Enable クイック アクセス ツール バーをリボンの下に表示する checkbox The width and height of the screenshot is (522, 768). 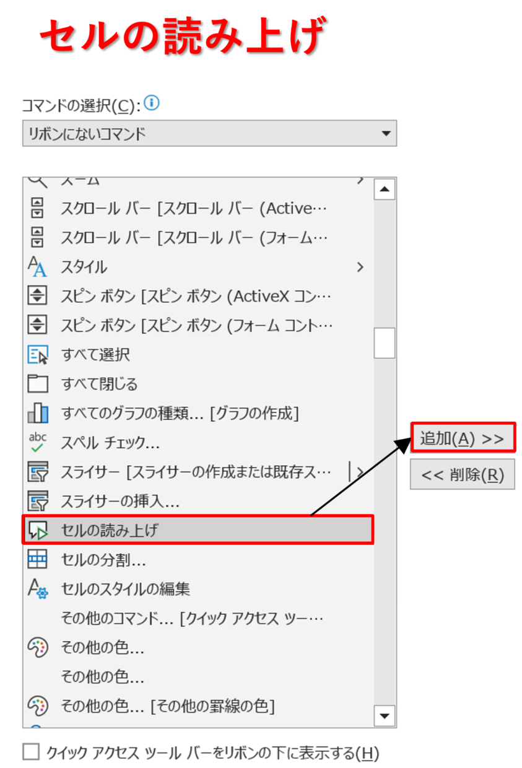click(x=31, y=752)
